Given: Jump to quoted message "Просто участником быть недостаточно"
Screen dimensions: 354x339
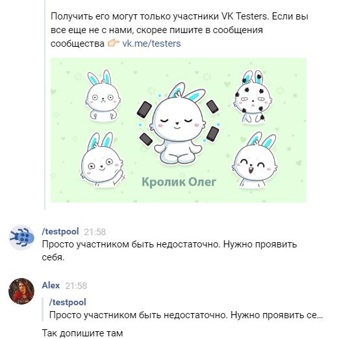Looking at the screenshot, I should pos(186,315).
